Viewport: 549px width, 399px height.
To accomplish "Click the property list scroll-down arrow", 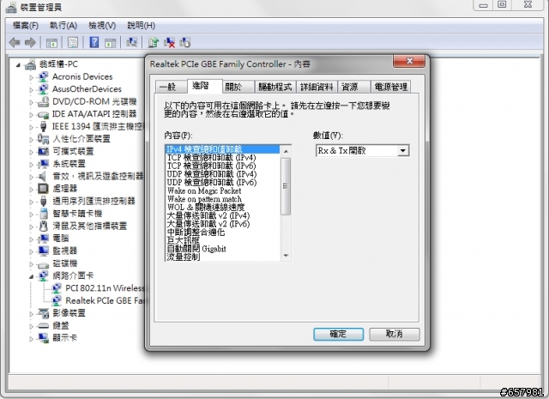I will pyautogui.click(x=286, y=256).
